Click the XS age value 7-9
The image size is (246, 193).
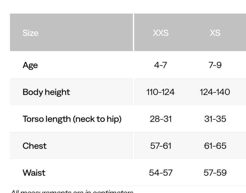click(215, 65)
